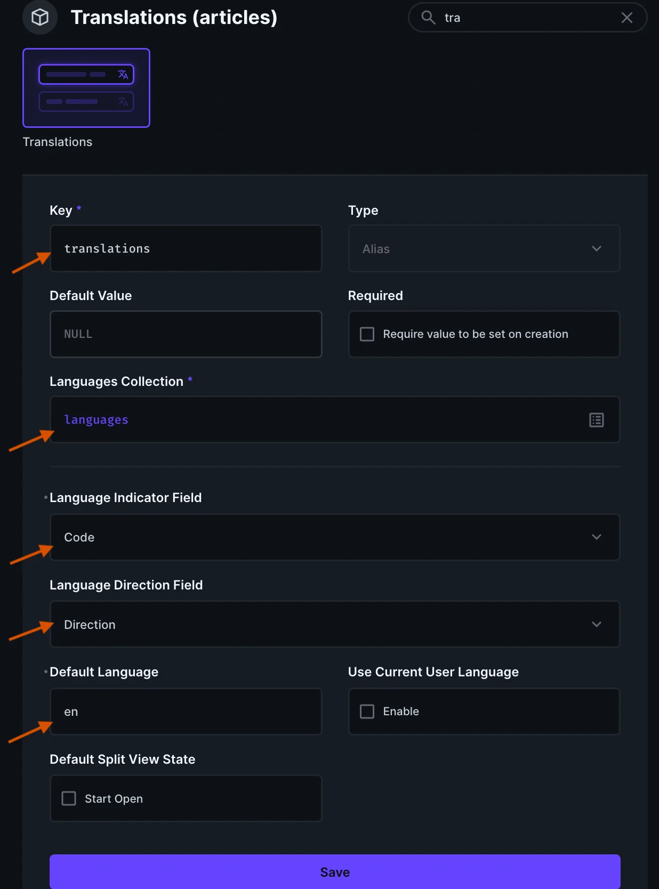659x889 pixels.
Task: Tick the Start Open checkbox
Action: click(x=69, y=798)
